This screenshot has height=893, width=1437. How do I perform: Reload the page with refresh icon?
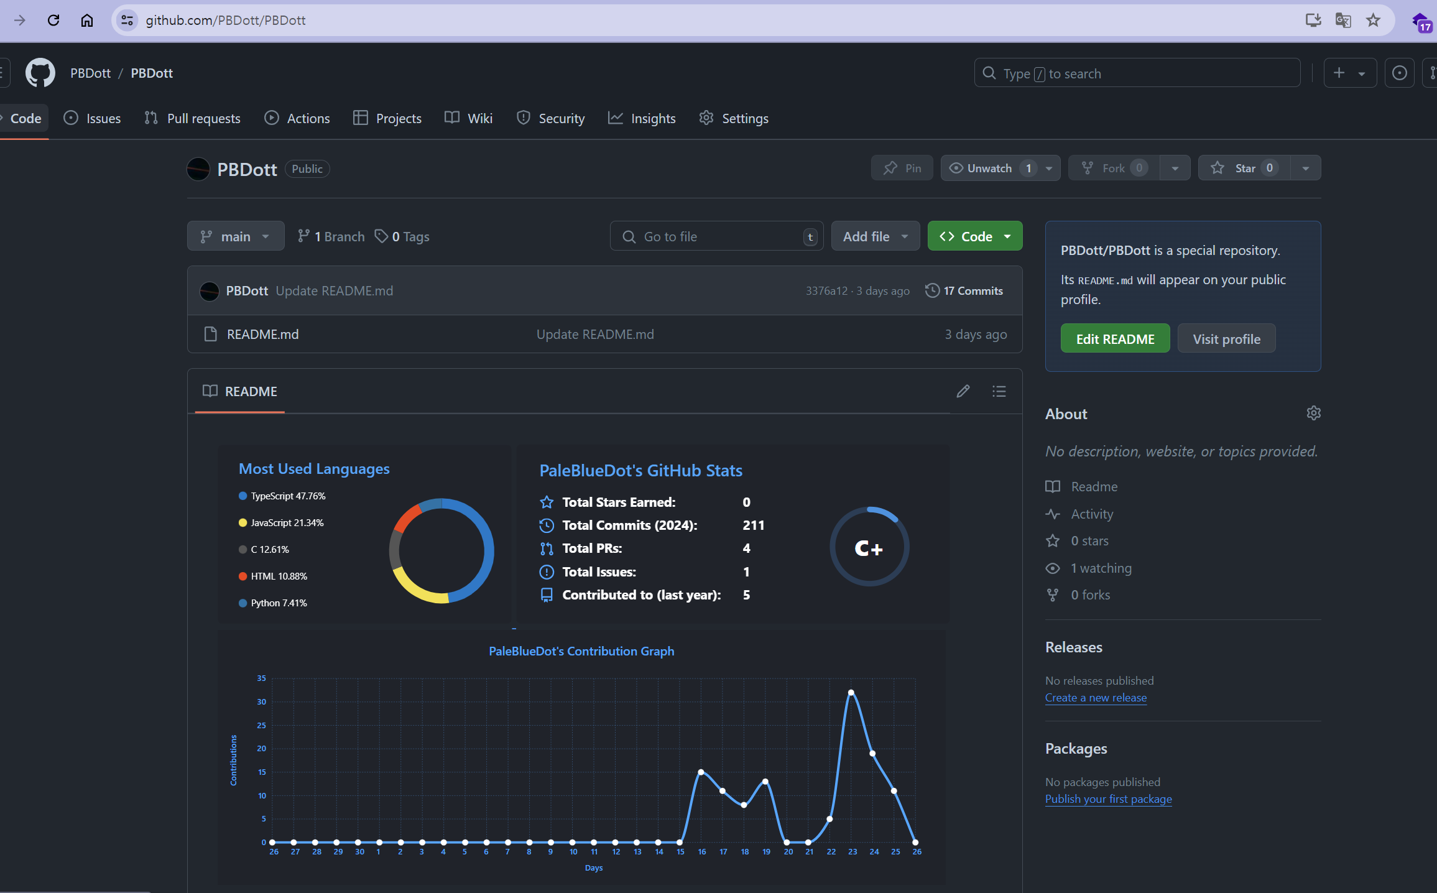53,20
